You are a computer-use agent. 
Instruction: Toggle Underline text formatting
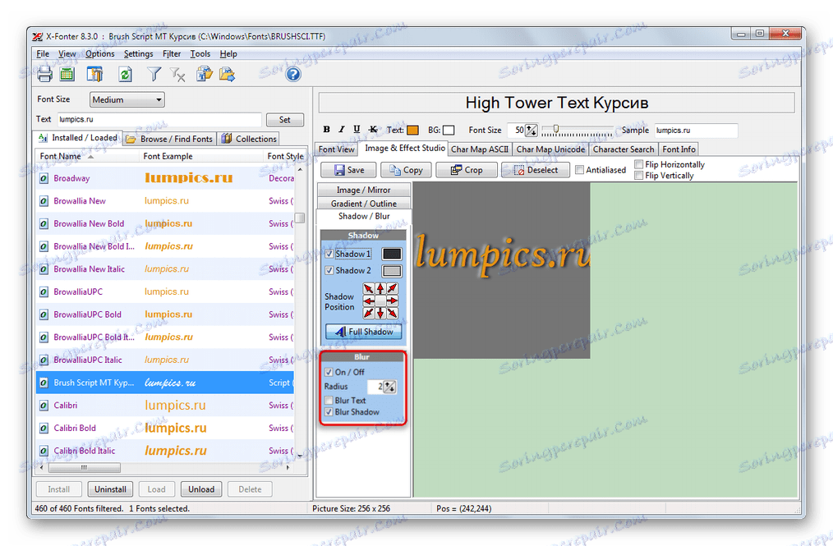(357, 130)
